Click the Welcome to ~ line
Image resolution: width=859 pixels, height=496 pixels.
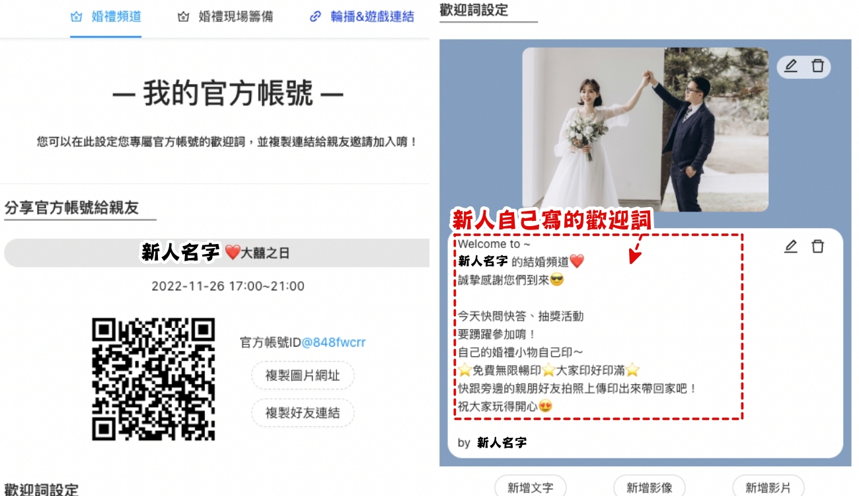click(494, 244)
